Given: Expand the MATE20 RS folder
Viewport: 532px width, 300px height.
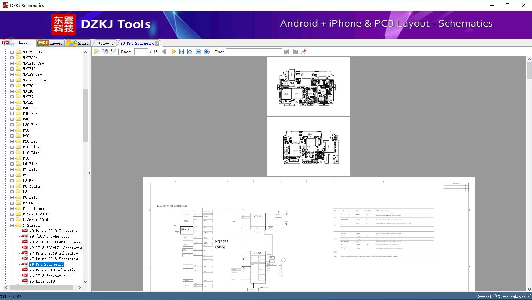Looking at the screenshot, I should point(12,52).
